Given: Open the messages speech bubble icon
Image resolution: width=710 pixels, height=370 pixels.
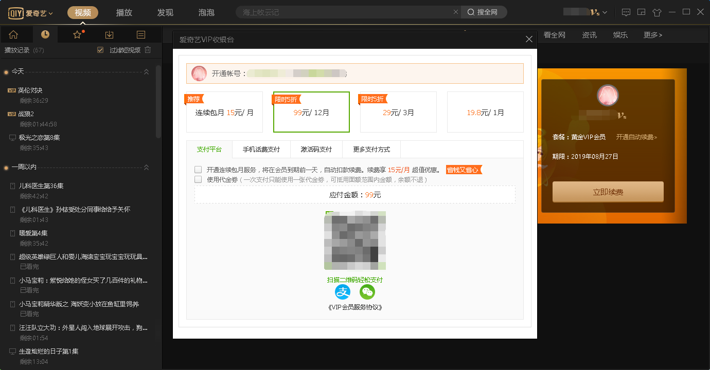Looking at the screenshot, I should (626, 12).
